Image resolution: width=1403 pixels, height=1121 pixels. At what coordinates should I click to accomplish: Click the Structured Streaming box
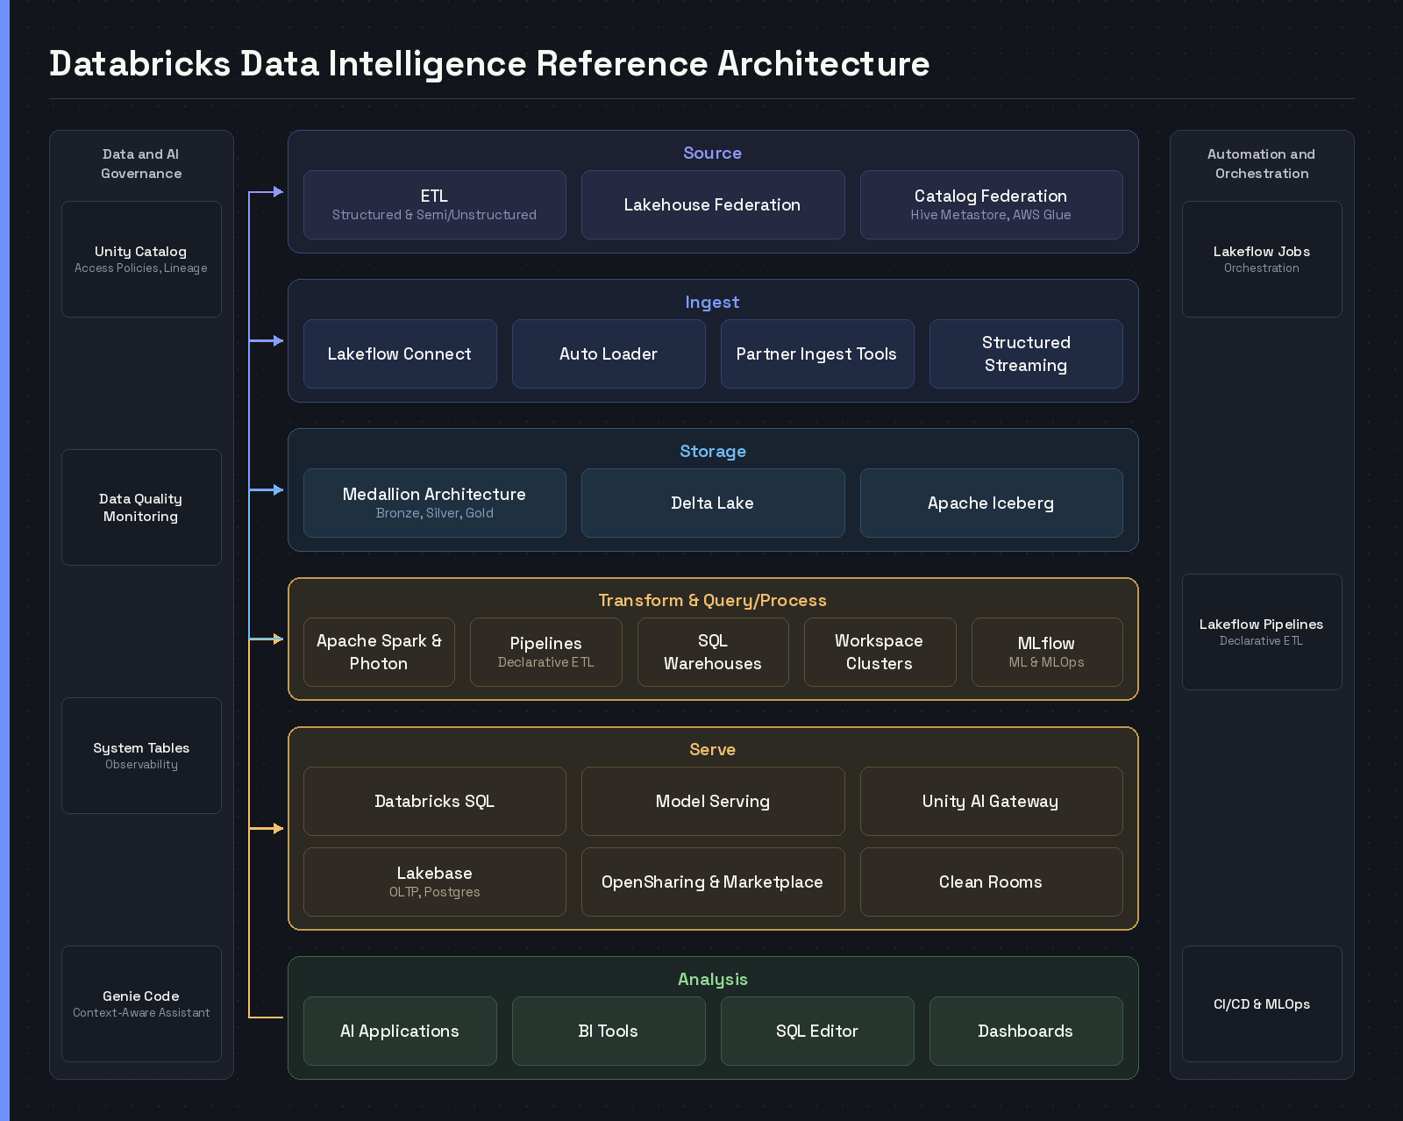1026,353
